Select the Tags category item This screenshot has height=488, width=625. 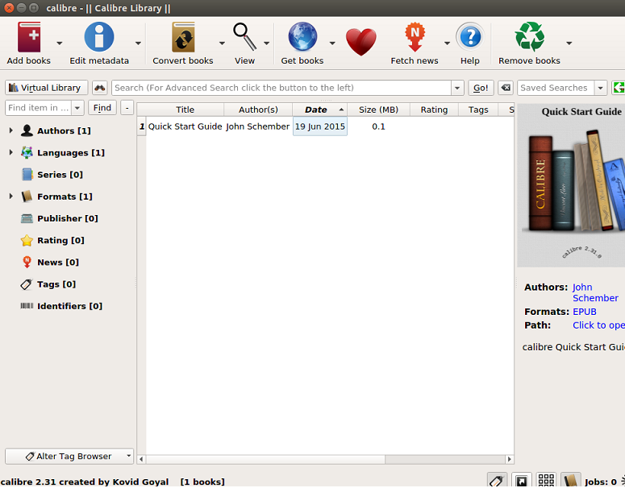(x=48, y=284)
